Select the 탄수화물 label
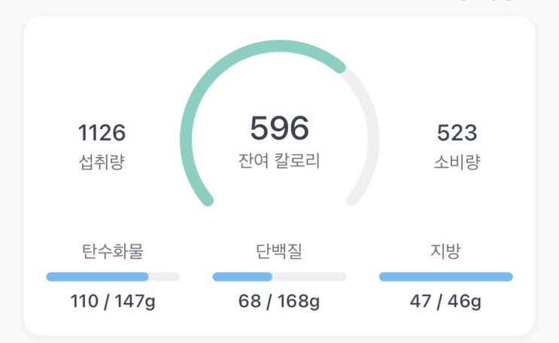The image size is (559, 343). pyautogui.click(x=112, y=250)
